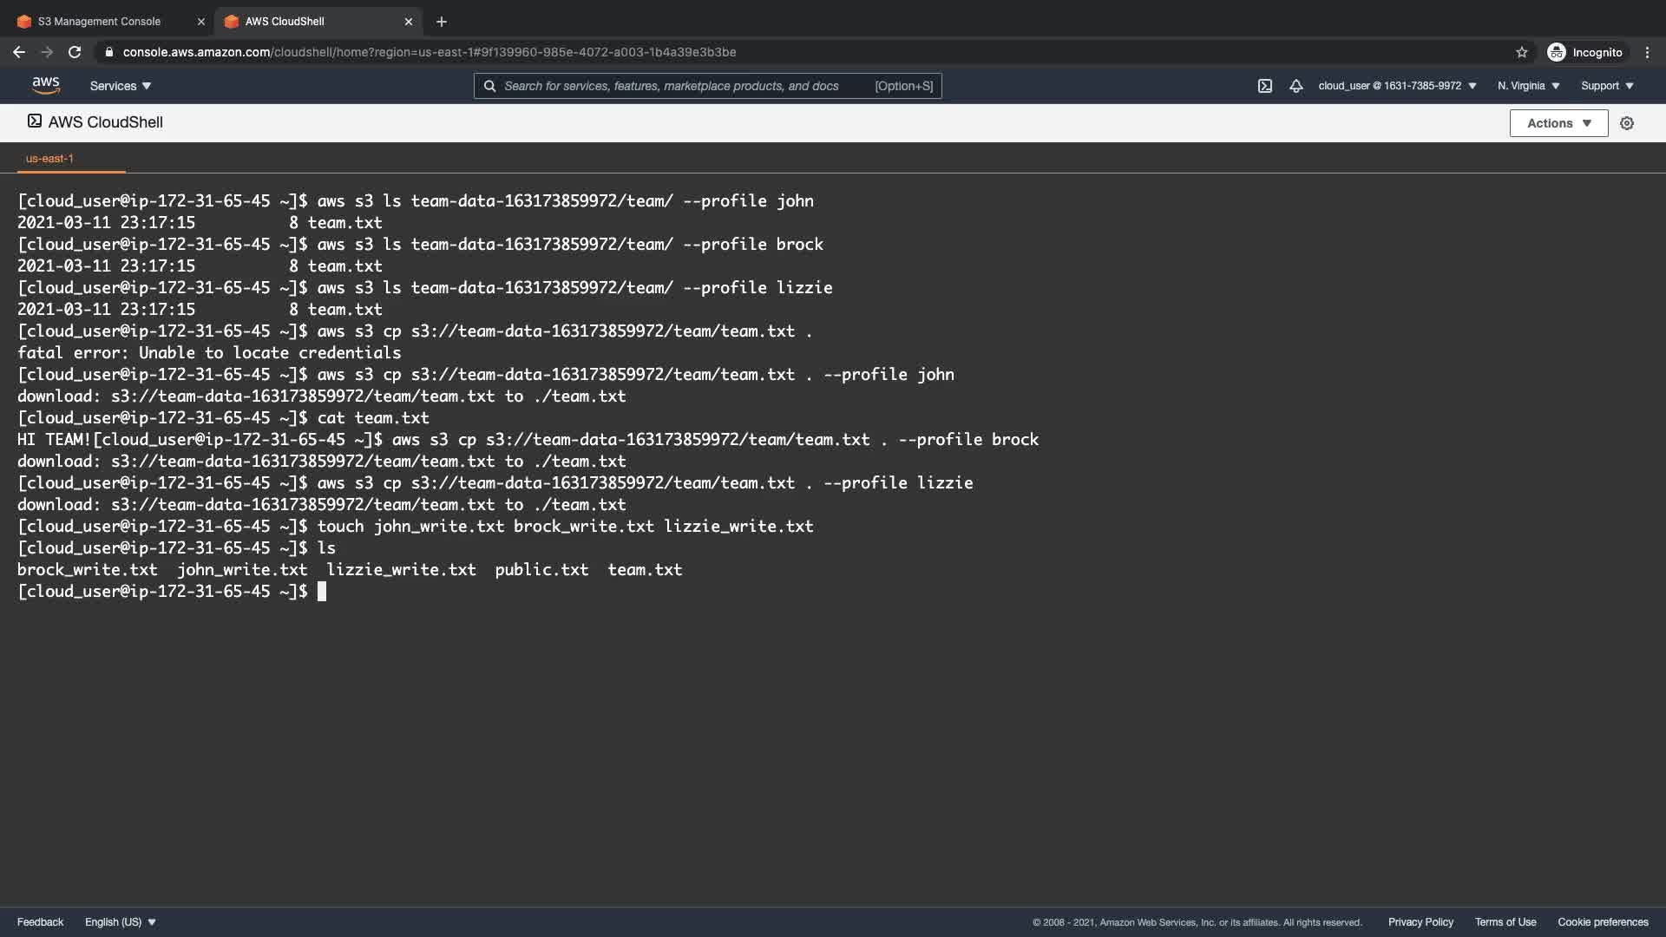Reload the page with browser refresh icon
The width and height of the screenshot is (1666, 937).
pos(75,52)
